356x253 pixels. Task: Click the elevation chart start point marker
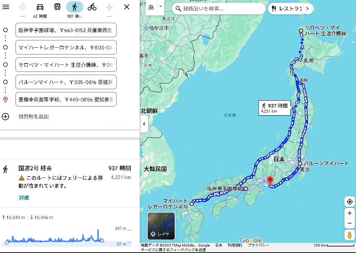tap(7, 243)
